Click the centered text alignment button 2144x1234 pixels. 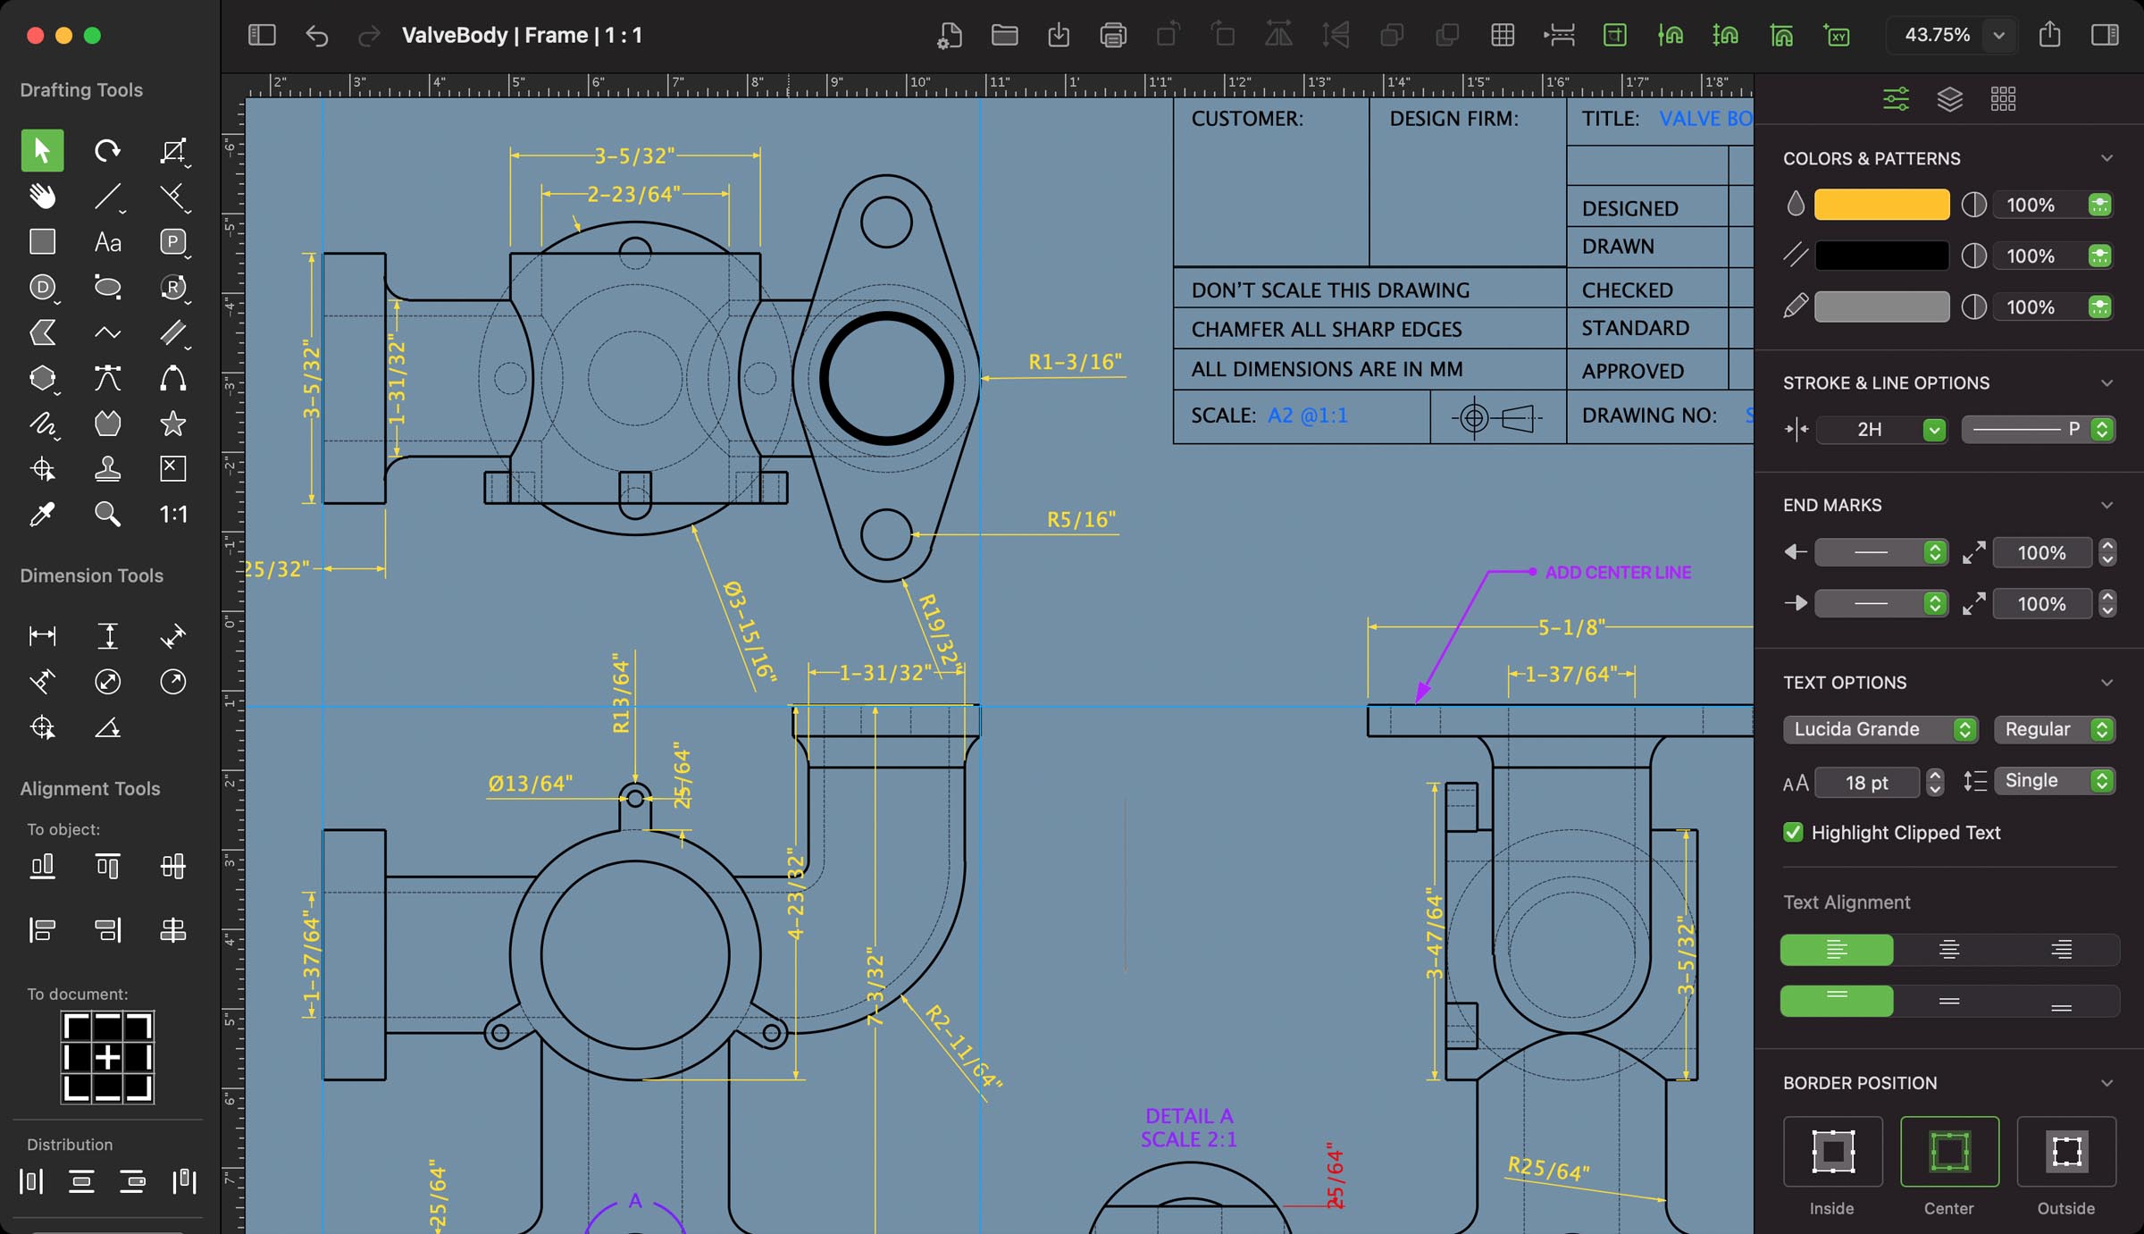click(1950, 950)
